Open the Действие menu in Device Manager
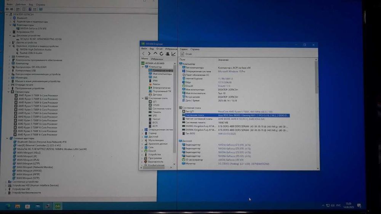The height and width of the screenshot is (214, 381). pyautogui.click(x=21, y=4)
